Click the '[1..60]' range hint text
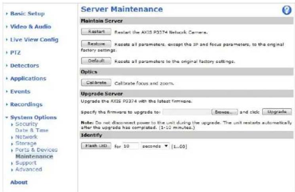This screenshot has height=192, width=295. tap(179, 146)
